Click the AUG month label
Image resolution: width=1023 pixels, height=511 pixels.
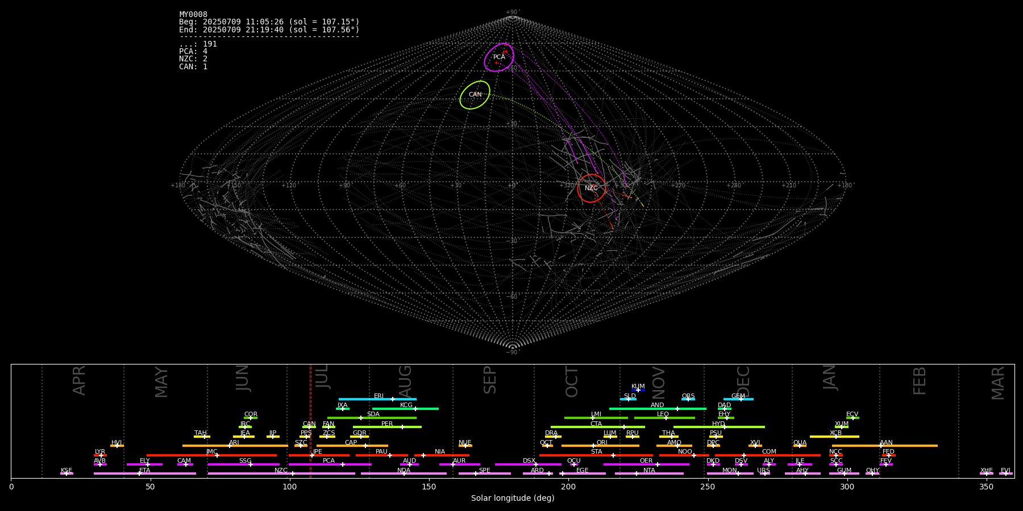pos(405,382)
